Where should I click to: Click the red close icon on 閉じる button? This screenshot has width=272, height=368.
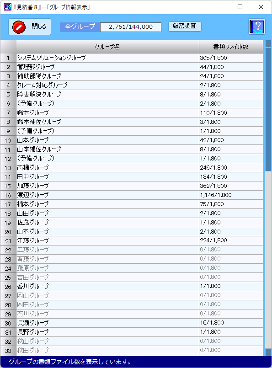pos(19,27)
